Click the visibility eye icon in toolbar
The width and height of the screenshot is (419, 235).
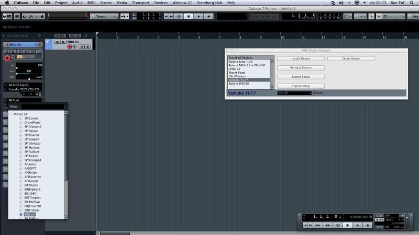[x=17, y=17]
